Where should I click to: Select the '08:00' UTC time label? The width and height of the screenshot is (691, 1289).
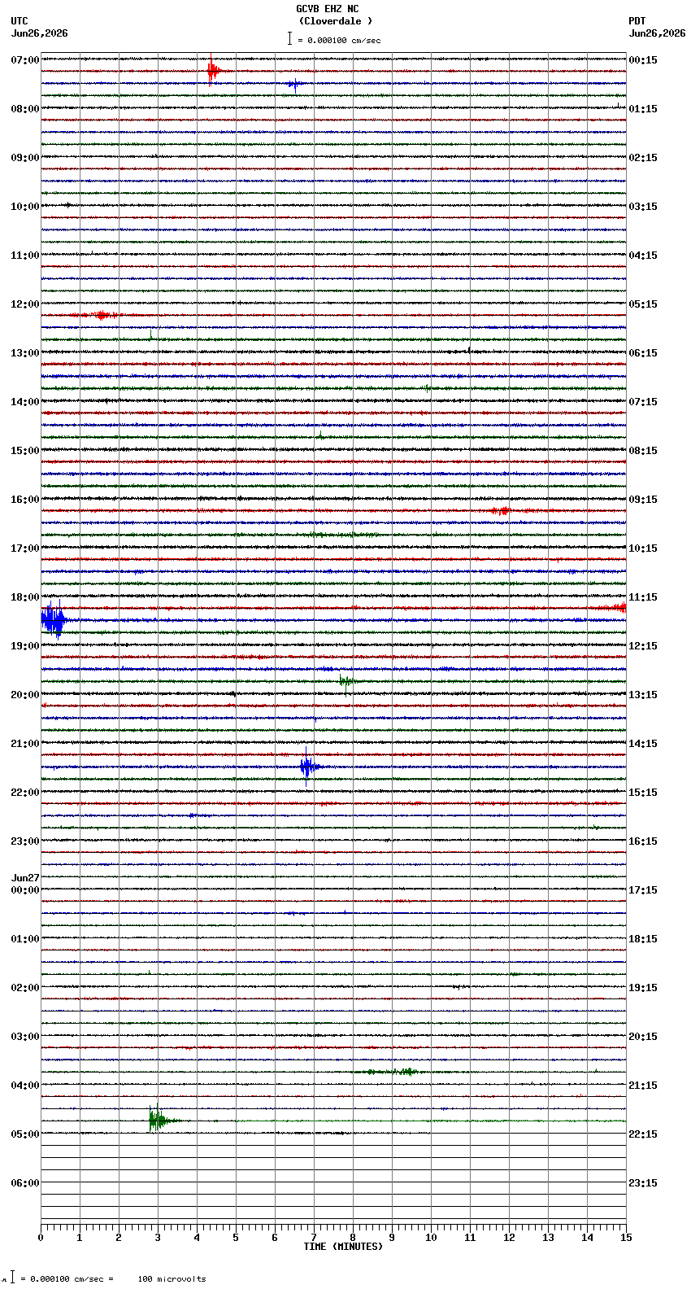pyautogui.click(x=25, y=109)
